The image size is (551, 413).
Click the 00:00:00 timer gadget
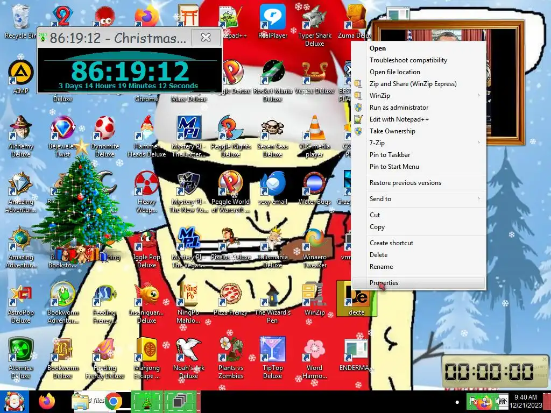495,372
